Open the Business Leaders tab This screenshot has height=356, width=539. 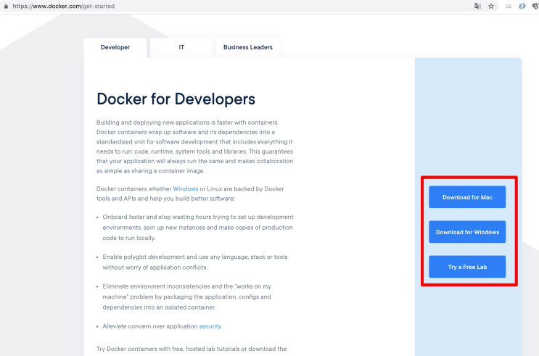[x=248, y=47]
